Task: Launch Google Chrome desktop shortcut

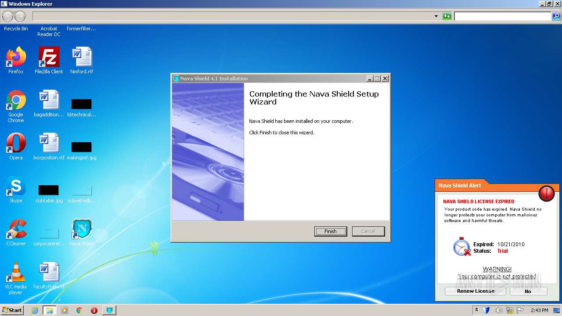Action: [16, 106]
